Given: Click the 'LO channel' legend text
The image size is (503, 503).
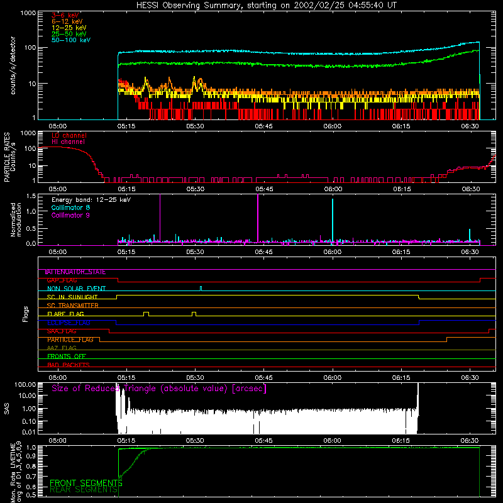Looking at the screenshot, I should point(69,135).
